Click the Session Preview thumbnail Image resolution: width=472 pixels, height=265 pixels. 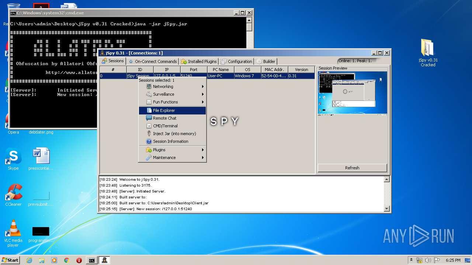pos(353,93)
